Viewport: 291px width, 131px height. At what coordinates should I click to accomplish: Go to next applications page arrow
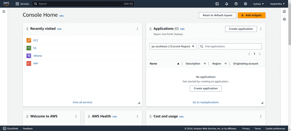(260, 54)
